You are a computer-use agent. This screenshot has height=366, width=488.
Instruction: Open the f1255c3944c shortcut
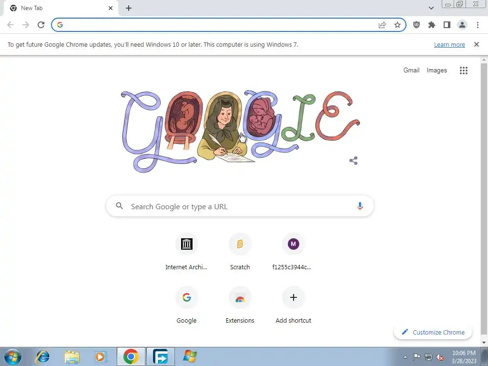[x=293, y=252]
